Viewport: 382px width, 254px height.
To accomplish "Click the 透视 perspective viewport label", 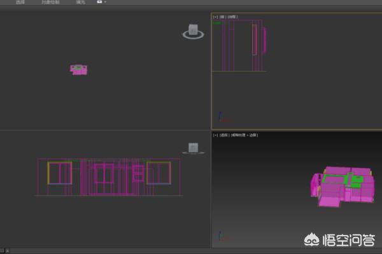I will click(x=224, y=135).
